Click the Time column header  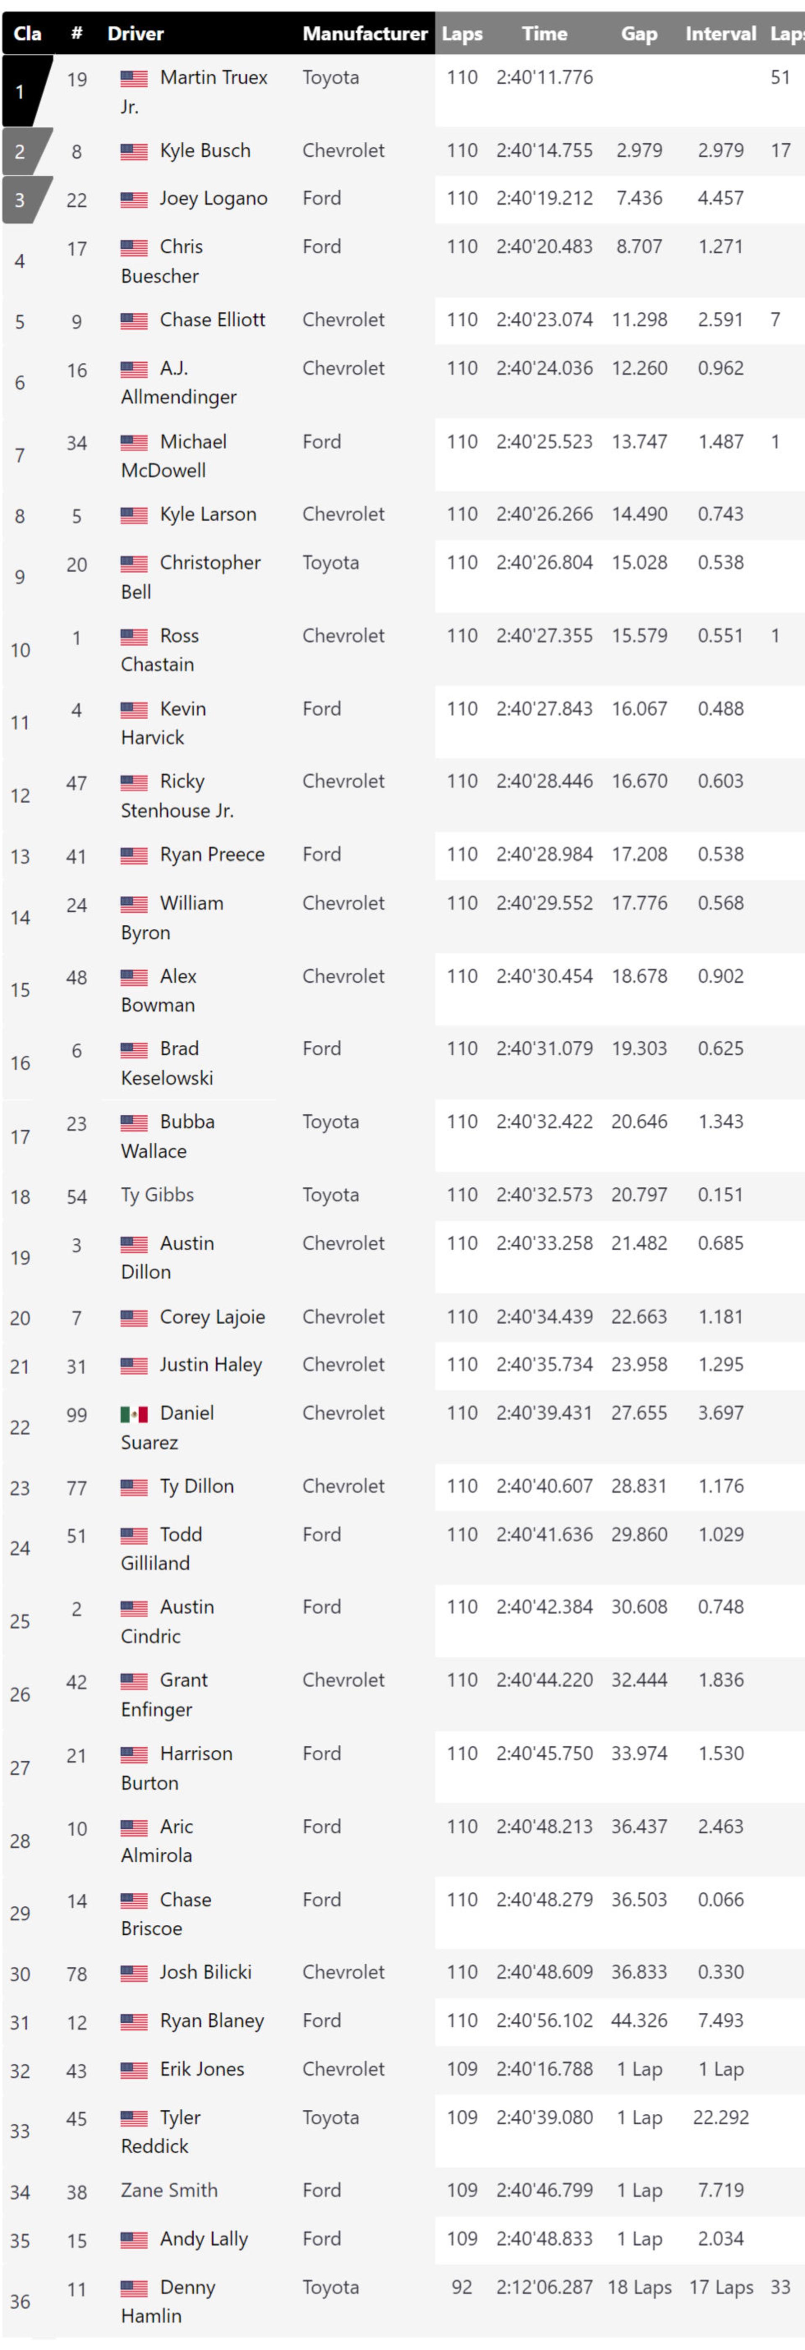point(544,34)
